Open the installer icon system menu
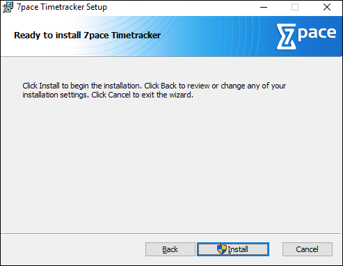This screenshot has width=343, height=266. tap(8, 7)
